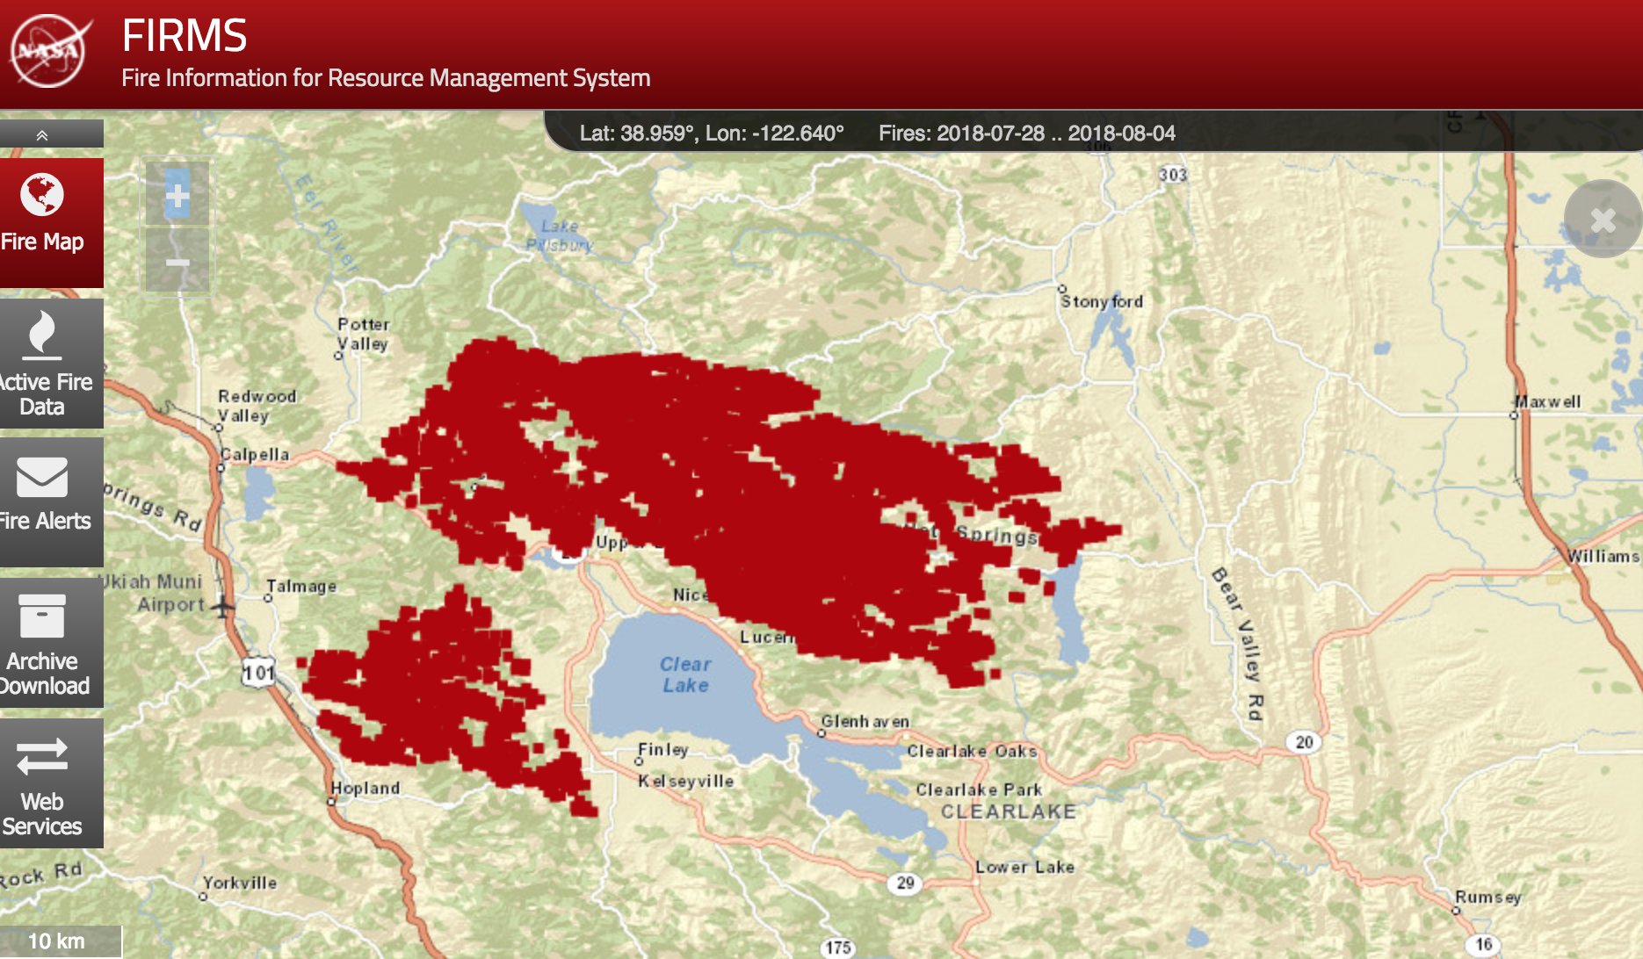Click the 10 km scale bar

click(60, 941)
